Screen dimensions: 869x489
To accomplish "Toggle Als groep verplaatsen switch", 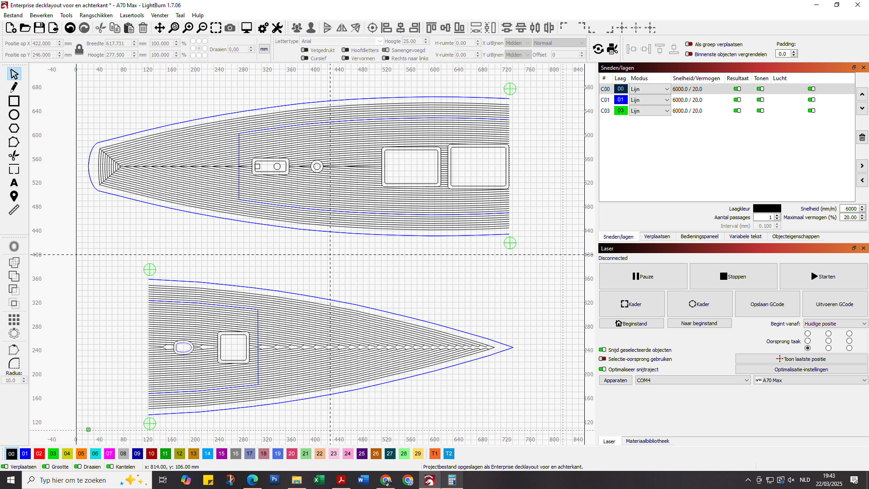I will (x=689, y=44).
